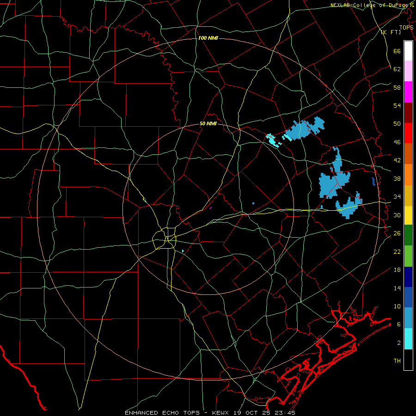Click the black TH threshold swatch
The width and height of the screenshot is (416, 416).
[x=408, y=360]
